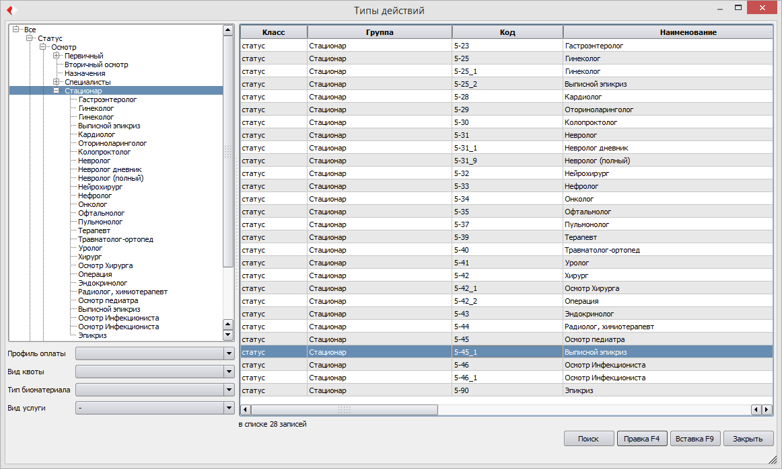Collapse the Стационар tree node
The height and width of the screenshot is (469, 782).
pyautogui.click(x=57, y=91)
